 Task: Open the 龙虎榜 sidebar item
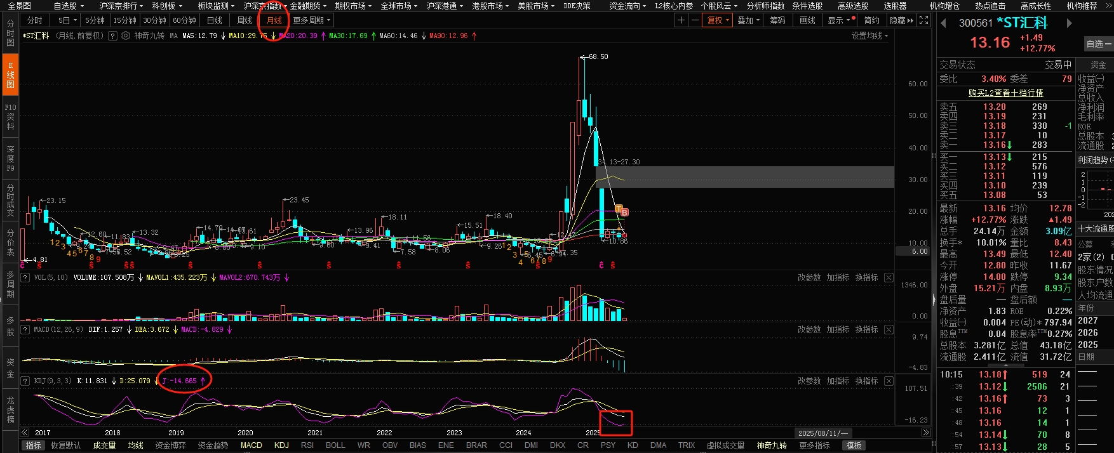(x=10, y=410)
